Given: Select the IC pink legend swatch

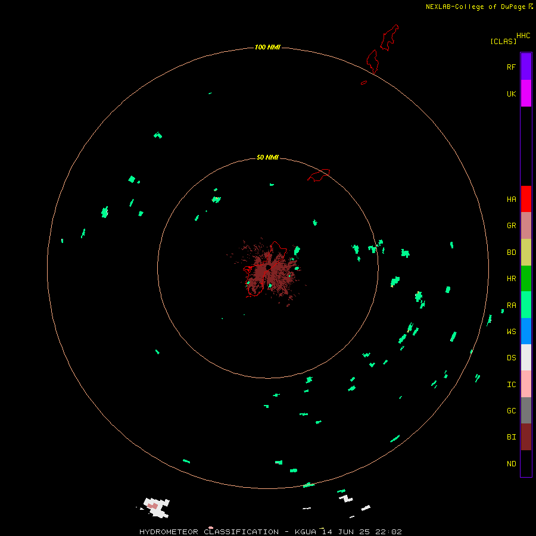Looking at the screenshot, I should pyautogui.click(x=526, y=384).
